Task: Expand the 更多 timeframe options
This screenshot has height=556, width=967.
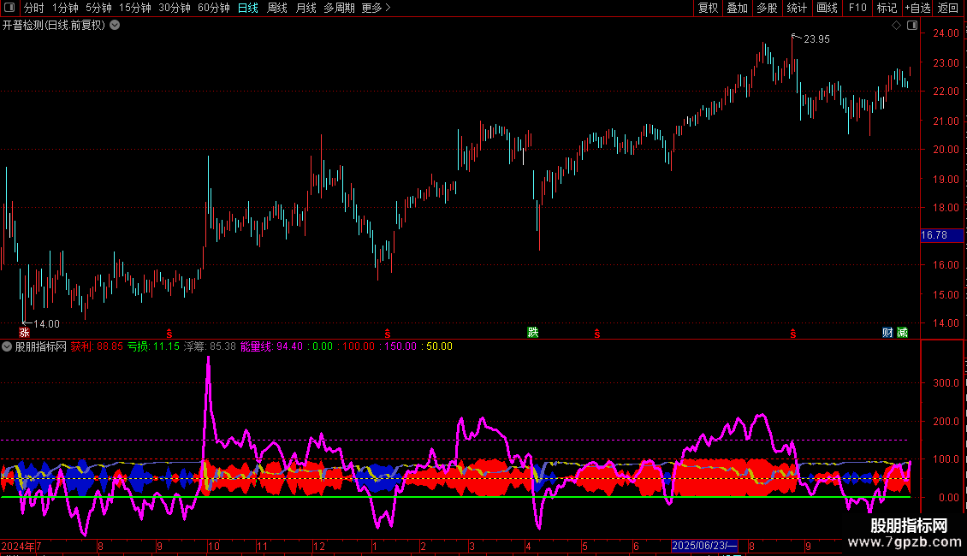Action: click(x=377, y=8)
